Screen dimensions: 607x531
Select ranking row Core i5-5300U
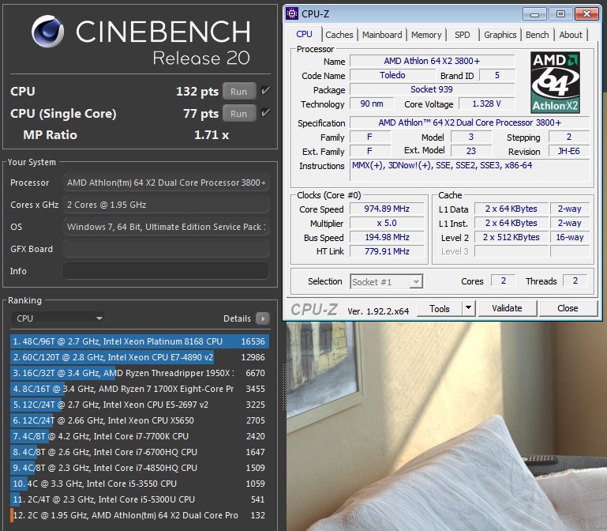coord(140,499)
